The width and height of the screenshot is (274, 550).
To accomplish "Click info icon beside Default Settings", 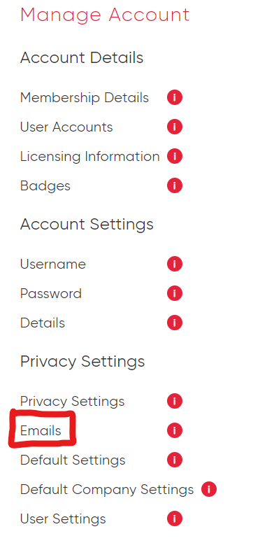I will coord(175,460).
